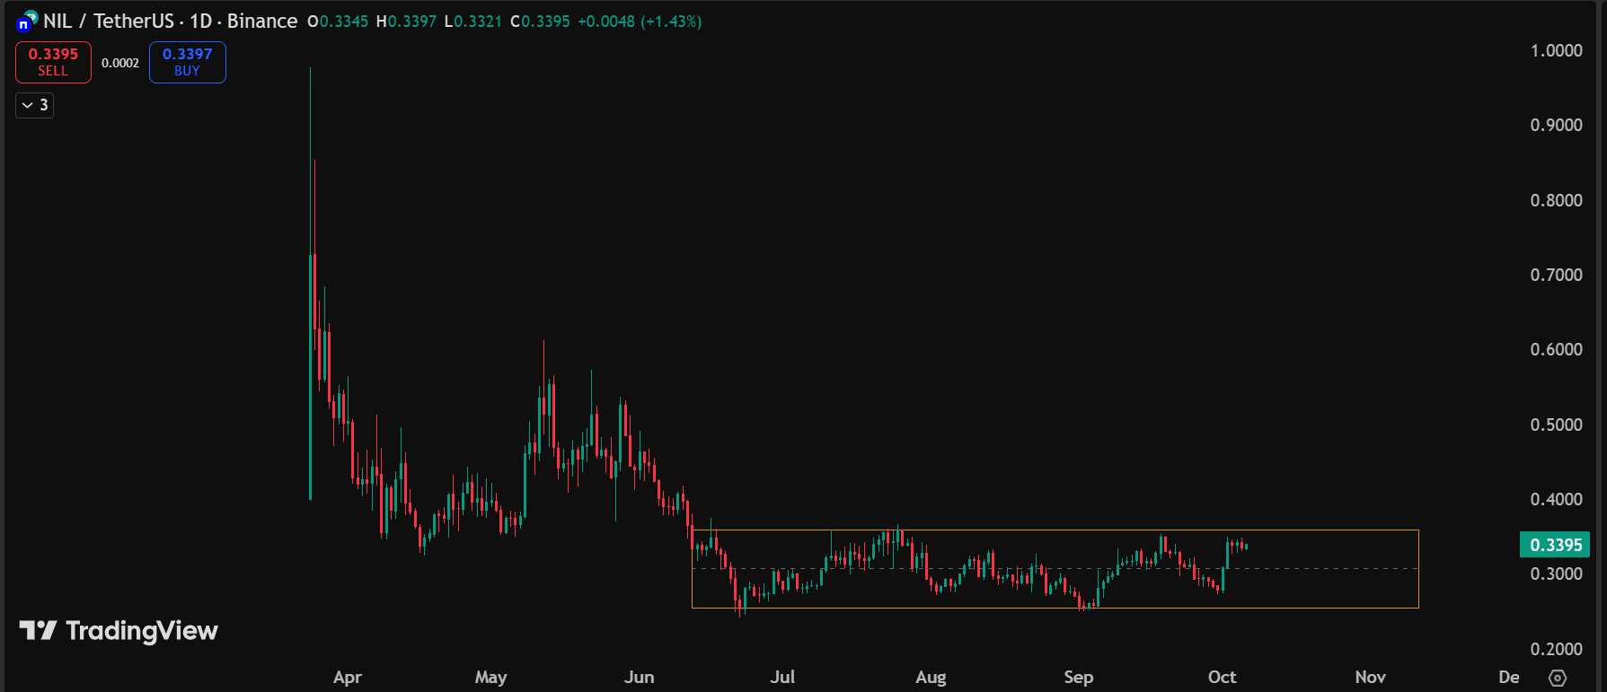
Task: Click the May label on time axis
Action: coord(490,678)
